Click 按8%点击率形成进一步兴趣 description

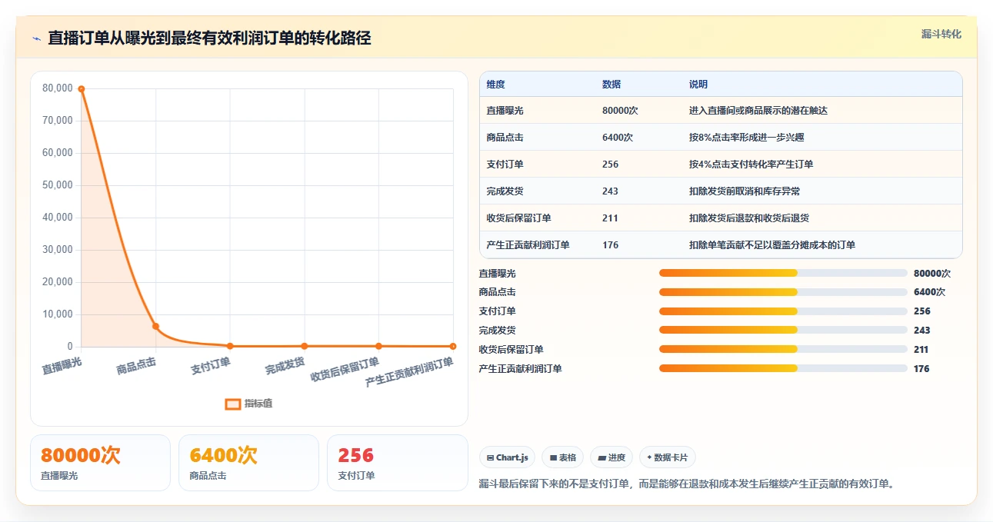746,138
